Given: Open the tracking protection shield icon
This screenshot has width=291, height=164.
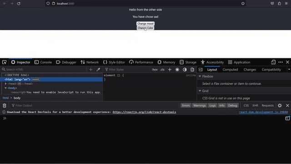Looking at the screenshot, I should coord(48,4).
